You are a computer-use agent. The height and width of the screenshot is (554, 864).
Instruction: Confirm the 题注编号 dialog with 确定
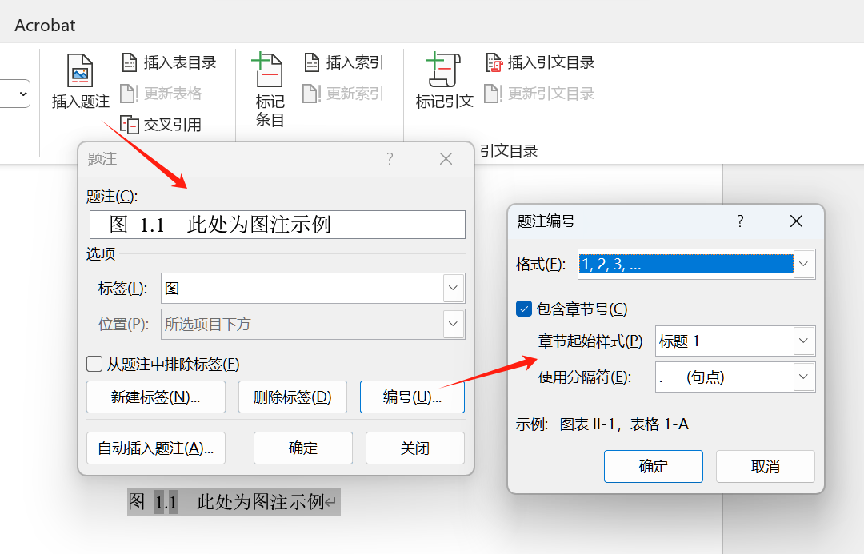point(654,466)
